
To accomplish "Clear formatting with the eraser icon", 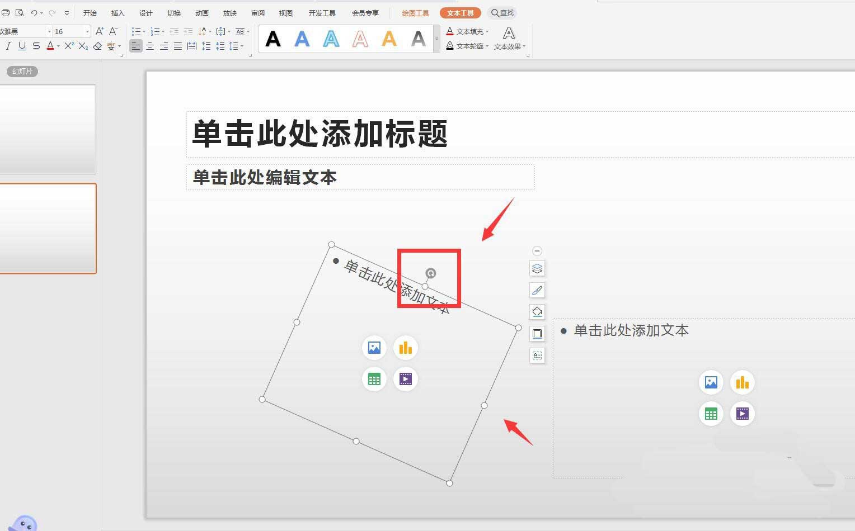I will (x=97, y=46).
